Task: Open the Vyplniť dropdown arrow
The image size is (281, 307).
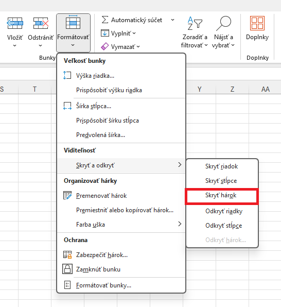Action: pos(134,33)
